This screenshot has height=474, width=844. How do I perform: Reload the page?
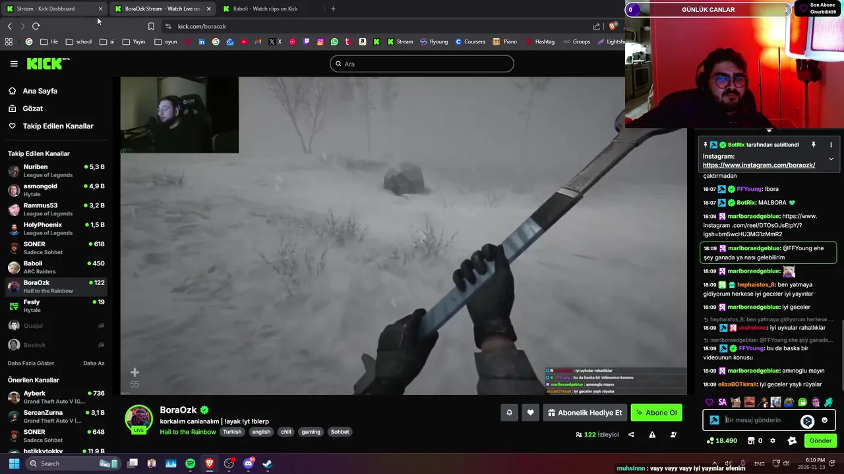(36, 26)
